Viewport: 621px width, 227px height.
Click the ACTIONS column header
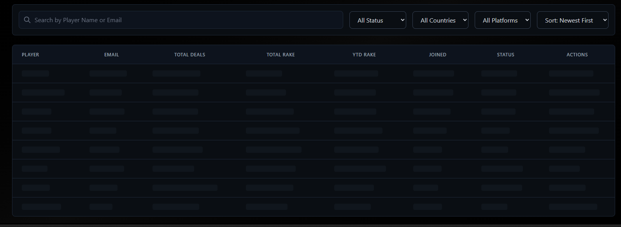tap(577, 55)
